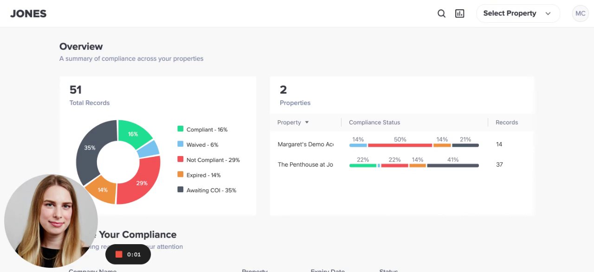This screenshot has width=594, height=272.
Task: Click the green Compliant legend swatch
Action: pos(181,129)
